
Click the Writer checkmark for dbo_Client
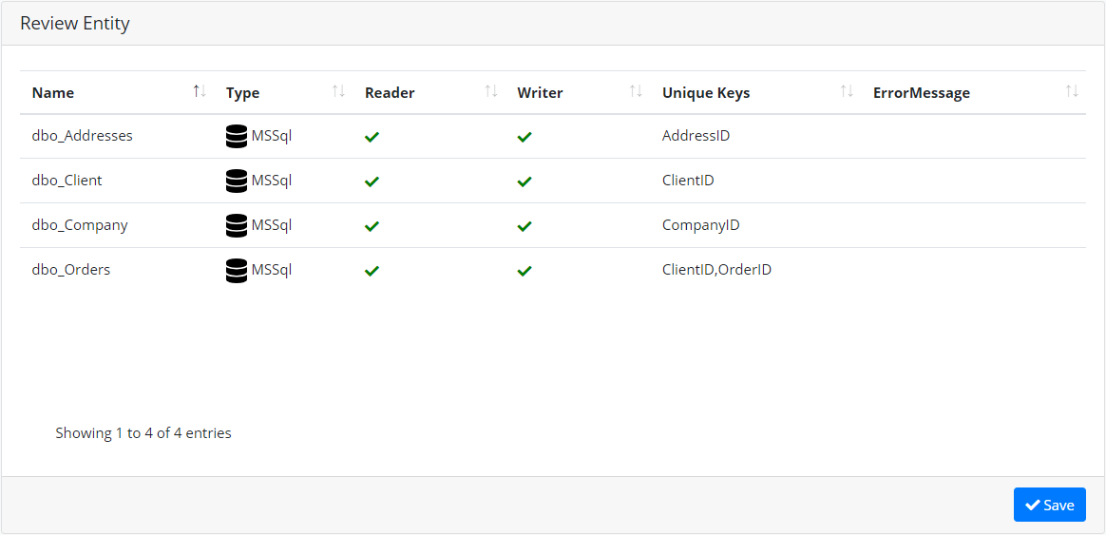524,182
